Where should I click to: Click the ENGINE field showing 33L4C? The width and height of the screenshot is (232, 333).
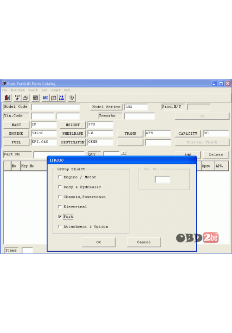click(44, 133)
